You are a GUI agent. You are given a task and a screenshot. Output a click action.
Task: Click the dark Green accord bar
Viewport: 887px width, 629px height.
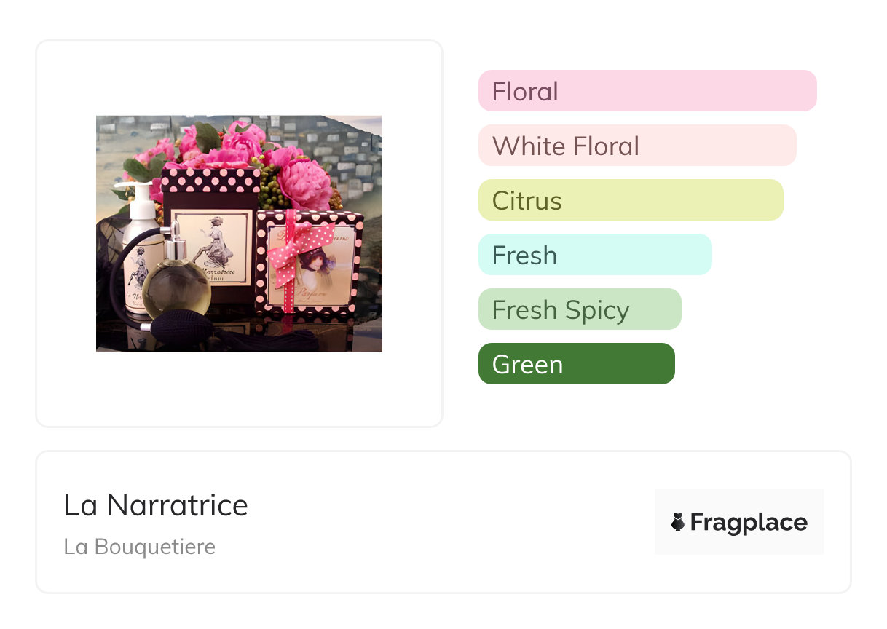(x=576, y=364)
